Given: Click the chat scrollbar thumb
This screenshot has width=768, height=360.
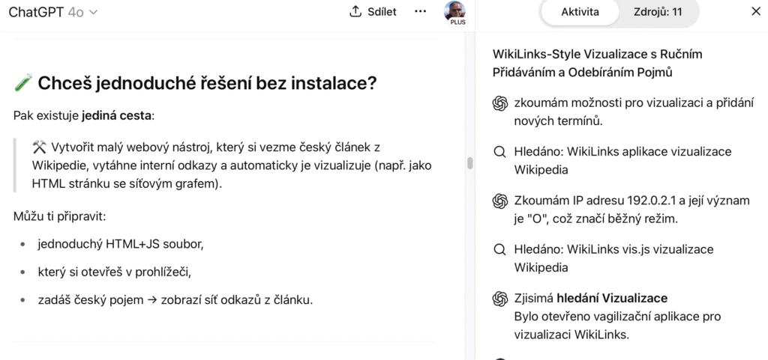Looking at the screenshot, I should click(470, 163).
